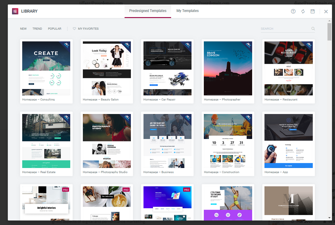Focus the template search field
The image size is (335, 225).
(285, 29)
